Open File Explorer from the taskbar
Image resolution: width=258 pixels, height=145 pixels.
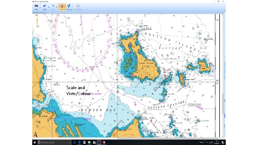coord(89,142)
